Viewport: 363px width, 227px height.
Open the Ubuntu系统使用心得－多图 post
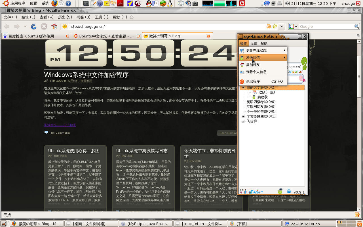74,151
